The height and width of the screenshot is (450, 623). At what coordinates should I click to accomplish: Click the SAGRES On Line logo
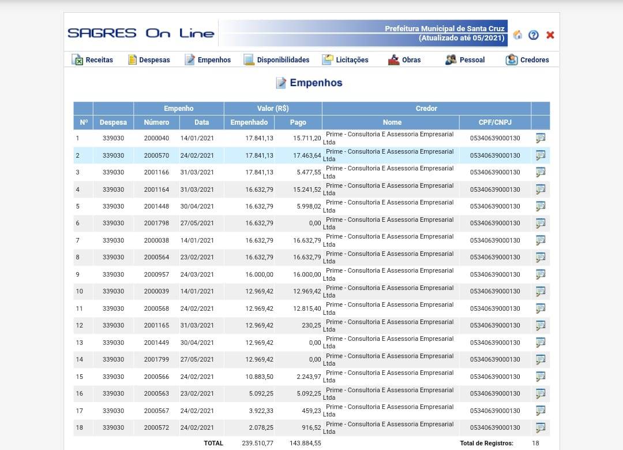[141, 34]
